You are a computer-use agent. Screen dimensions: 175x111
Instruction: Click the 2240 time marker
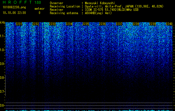point(169,24)
